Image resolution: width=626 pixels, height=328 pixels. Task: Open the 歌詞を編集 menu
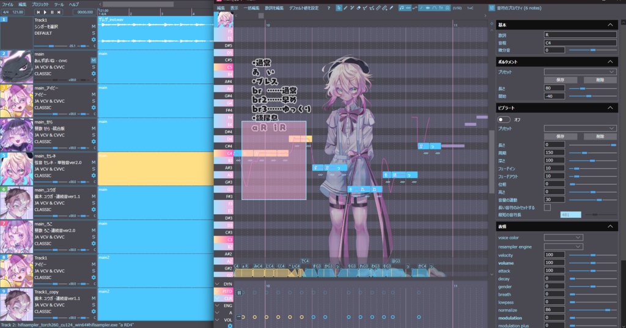coord(274,8)
